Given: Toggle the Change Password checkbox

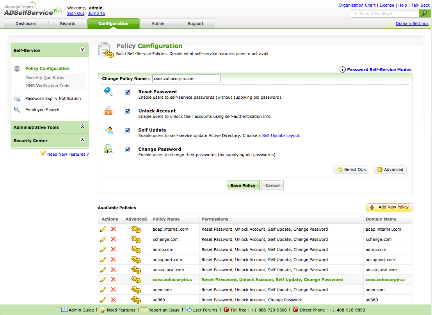Looking at the screenshot, I should pyautogui.click(x=127, y=149).
